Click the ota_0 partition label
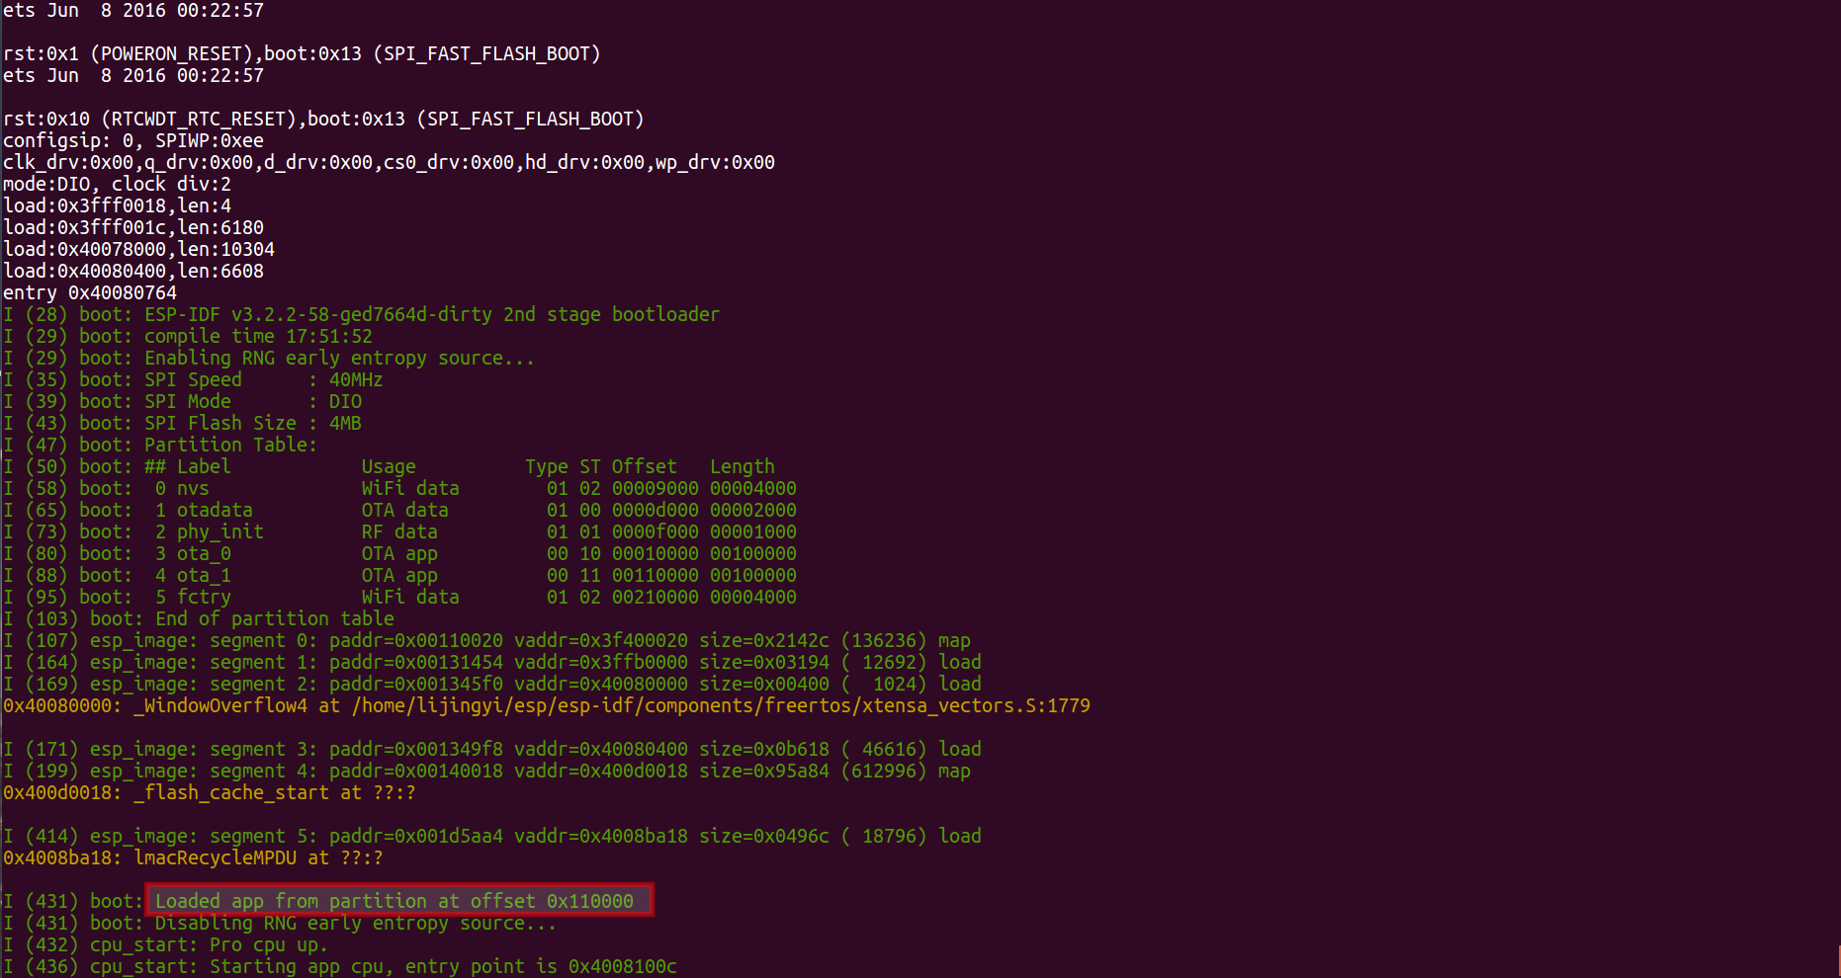Screen dimensions: 1841x978 (204, 554)
